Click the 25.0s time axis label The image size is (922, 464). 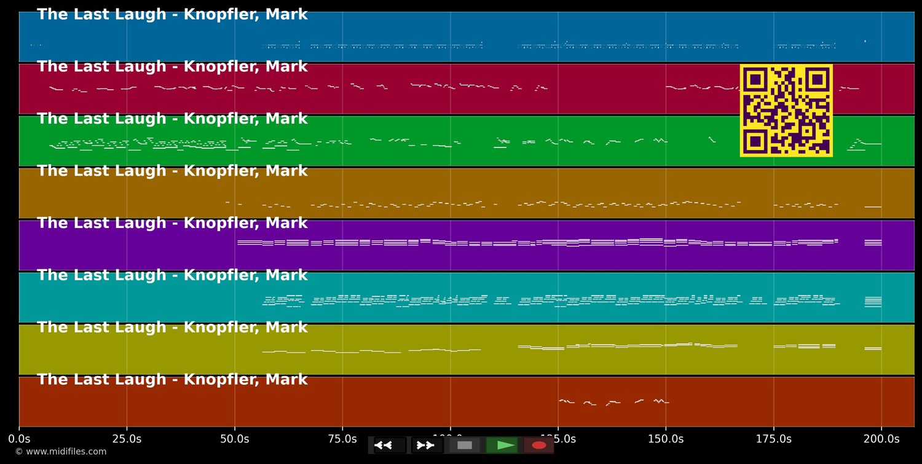127,439
